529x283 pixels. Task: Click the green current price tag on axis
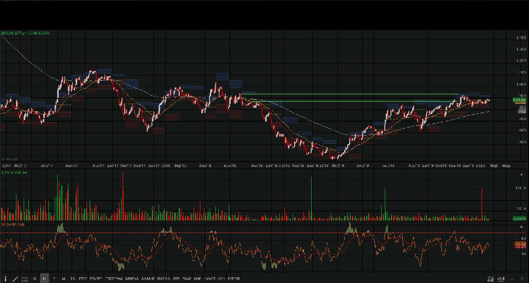[x=519, y=99]
